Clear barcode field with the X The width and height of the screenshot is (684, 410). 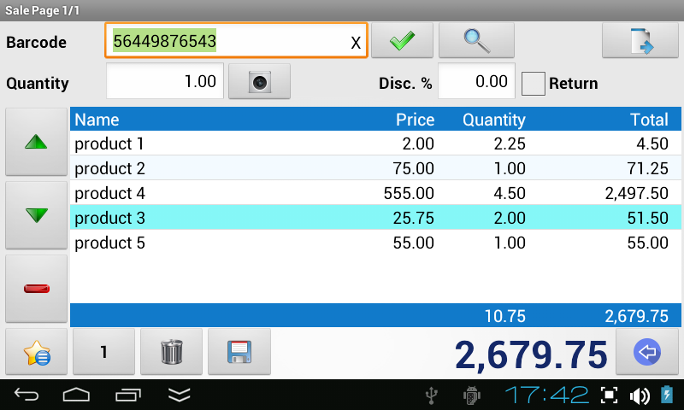(356, 43)
